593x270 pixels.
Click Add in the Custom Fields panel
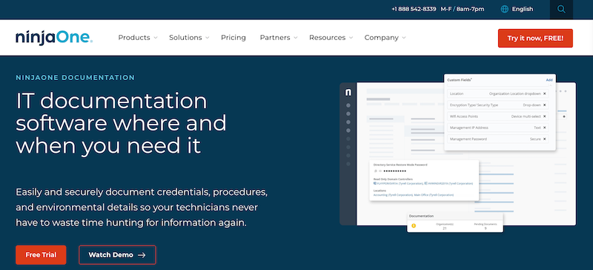549,80
